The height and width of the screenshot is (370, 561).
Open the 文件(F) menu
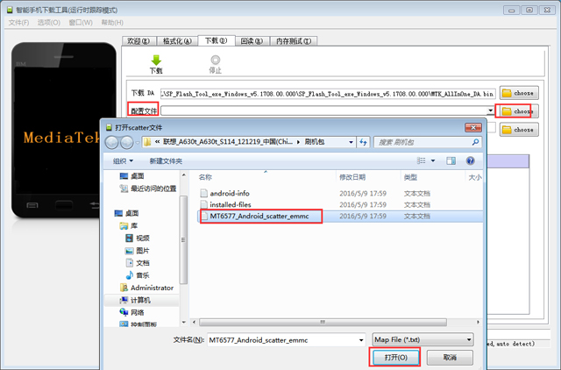(x=18, y=23)
